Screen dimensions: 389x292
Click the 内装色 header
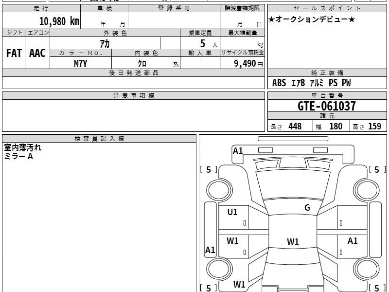pyautogui.click(x=146, y=53)
